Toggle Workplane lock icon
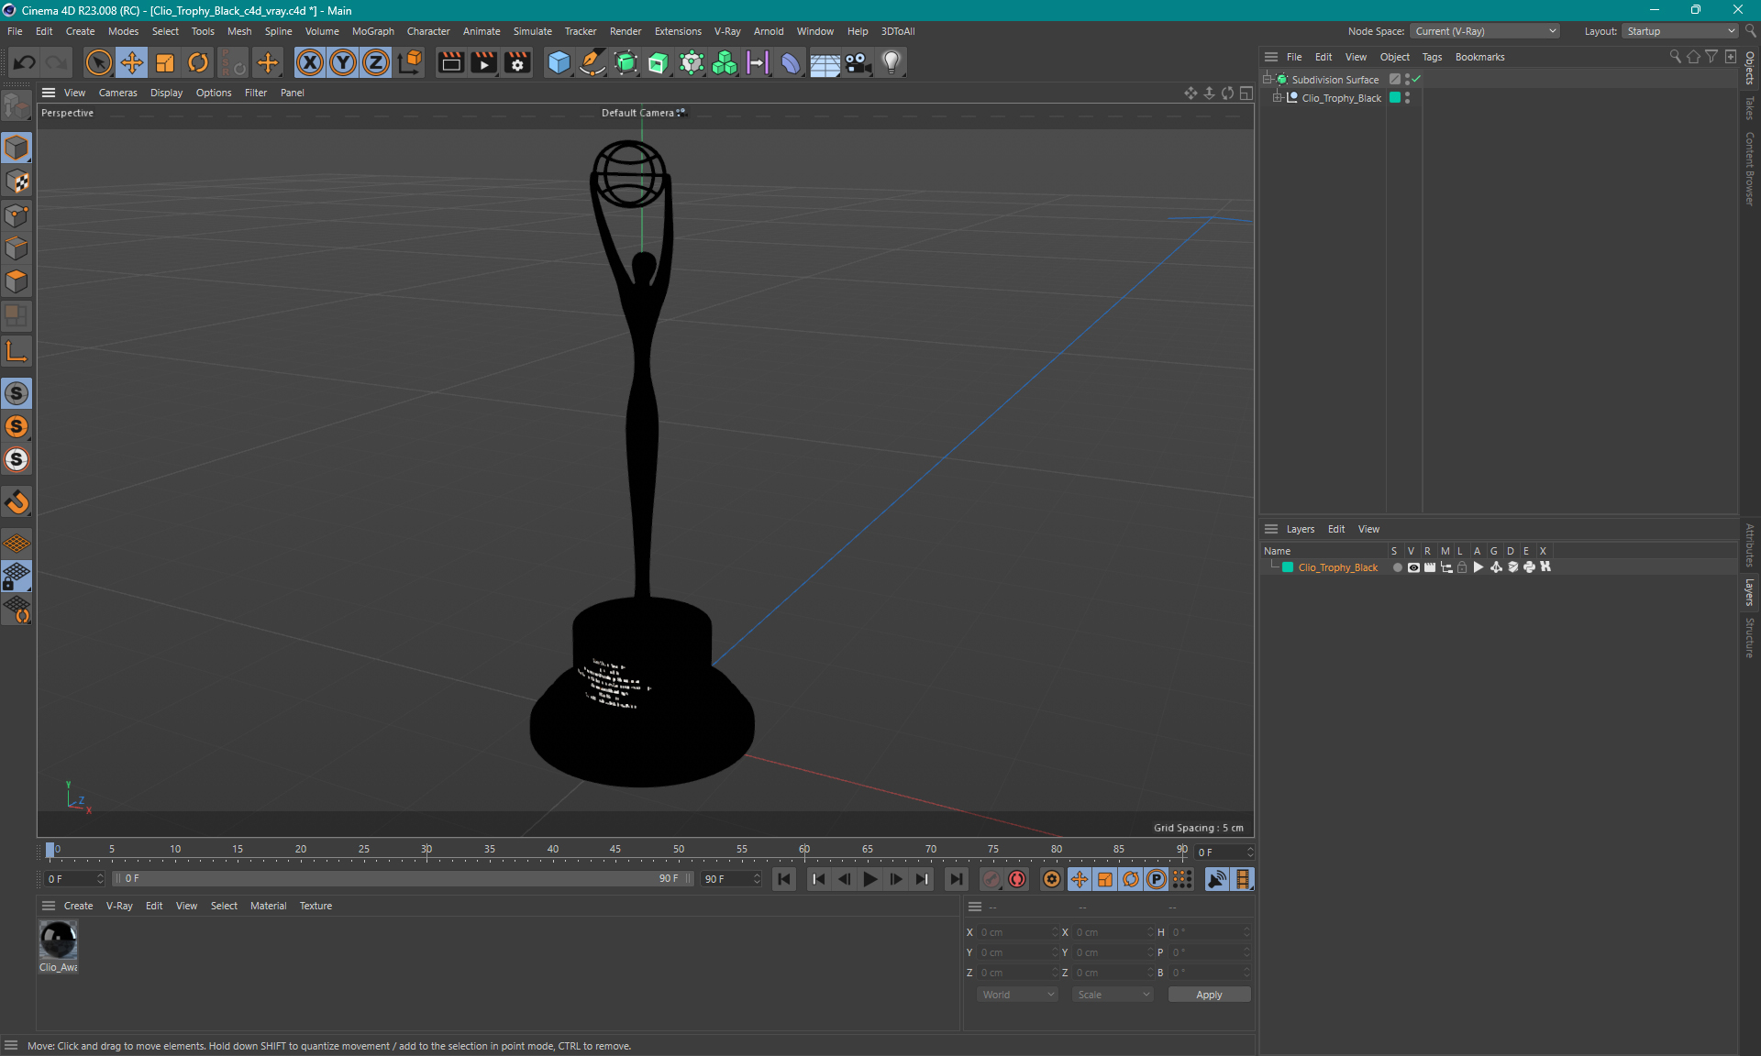Viewport: 1761px width, 1056px height. [17, 577]
